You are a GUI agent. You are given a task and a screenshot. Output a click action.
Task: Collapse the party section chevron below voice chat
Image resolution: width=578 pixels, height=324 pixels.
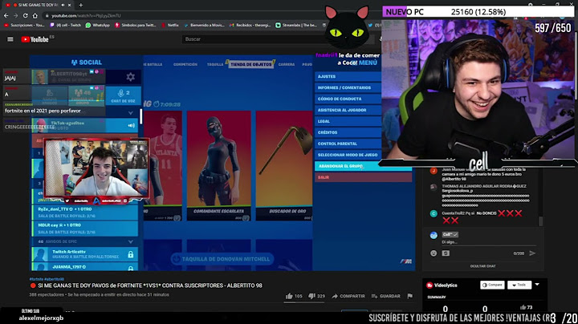pos(131,113)
